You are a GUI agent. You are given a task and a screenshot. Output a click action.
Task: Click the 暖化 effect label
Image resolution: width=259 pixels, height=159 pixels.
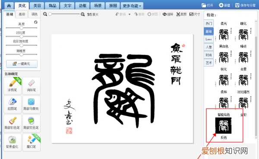click(x=243, y=24)
